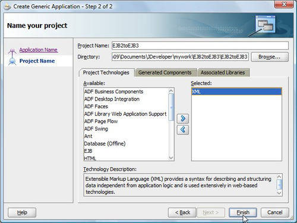Image resolution: width=297 pixels, height=223 pixels.
Task: Select EJB in Available list
Action: coord(126,151)
